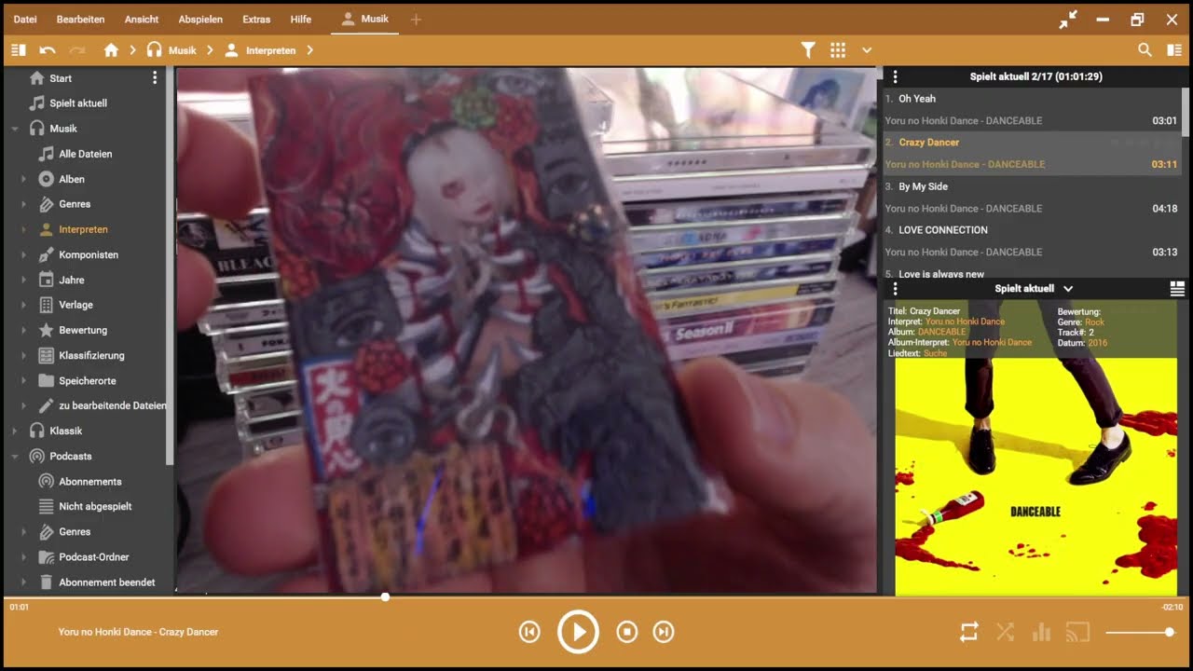Collapse the Musik tree node
The image size is (1193, 671).
click(x=15, y=129)
